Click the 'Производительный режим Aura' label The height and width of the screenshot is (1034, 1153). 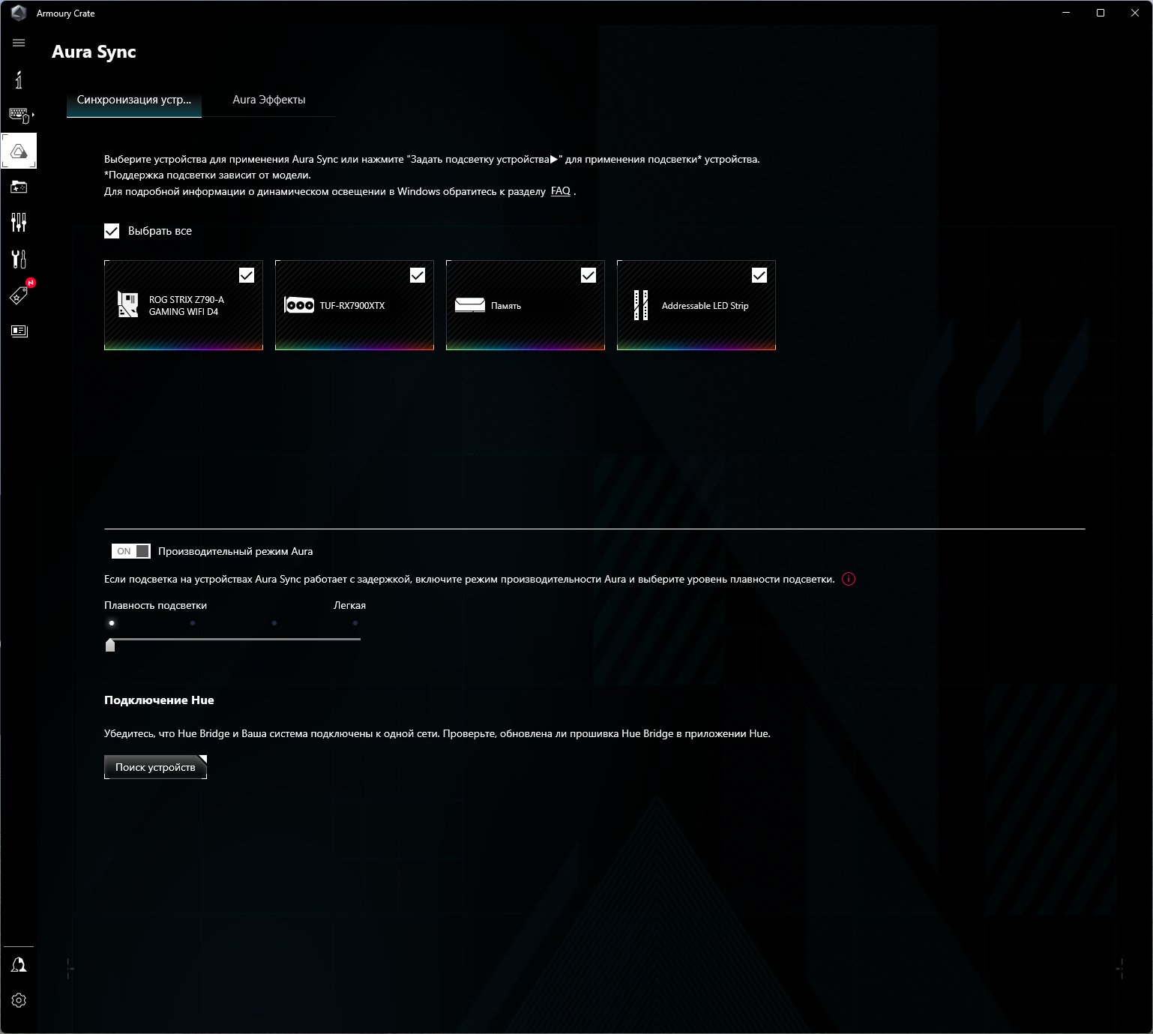click(x=235, y=551)
